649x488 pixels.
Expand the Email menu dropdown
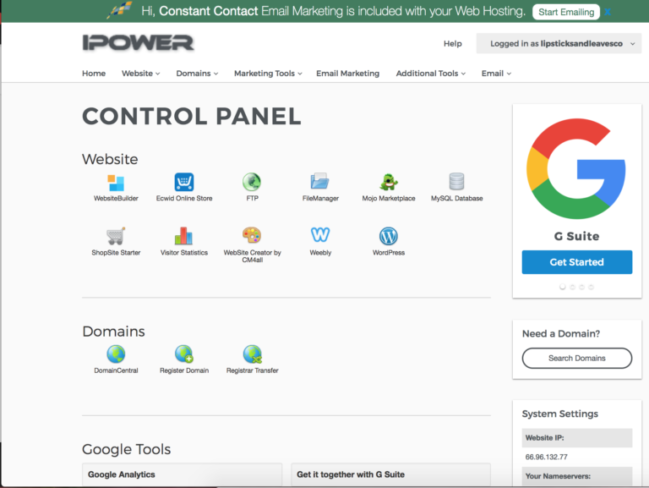click(496, 74)
